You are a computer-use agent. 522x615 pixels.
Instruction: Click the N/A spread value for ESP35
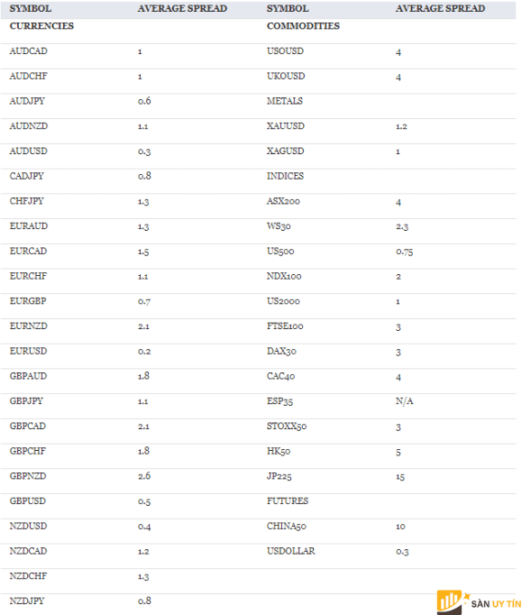coord(404,401)
